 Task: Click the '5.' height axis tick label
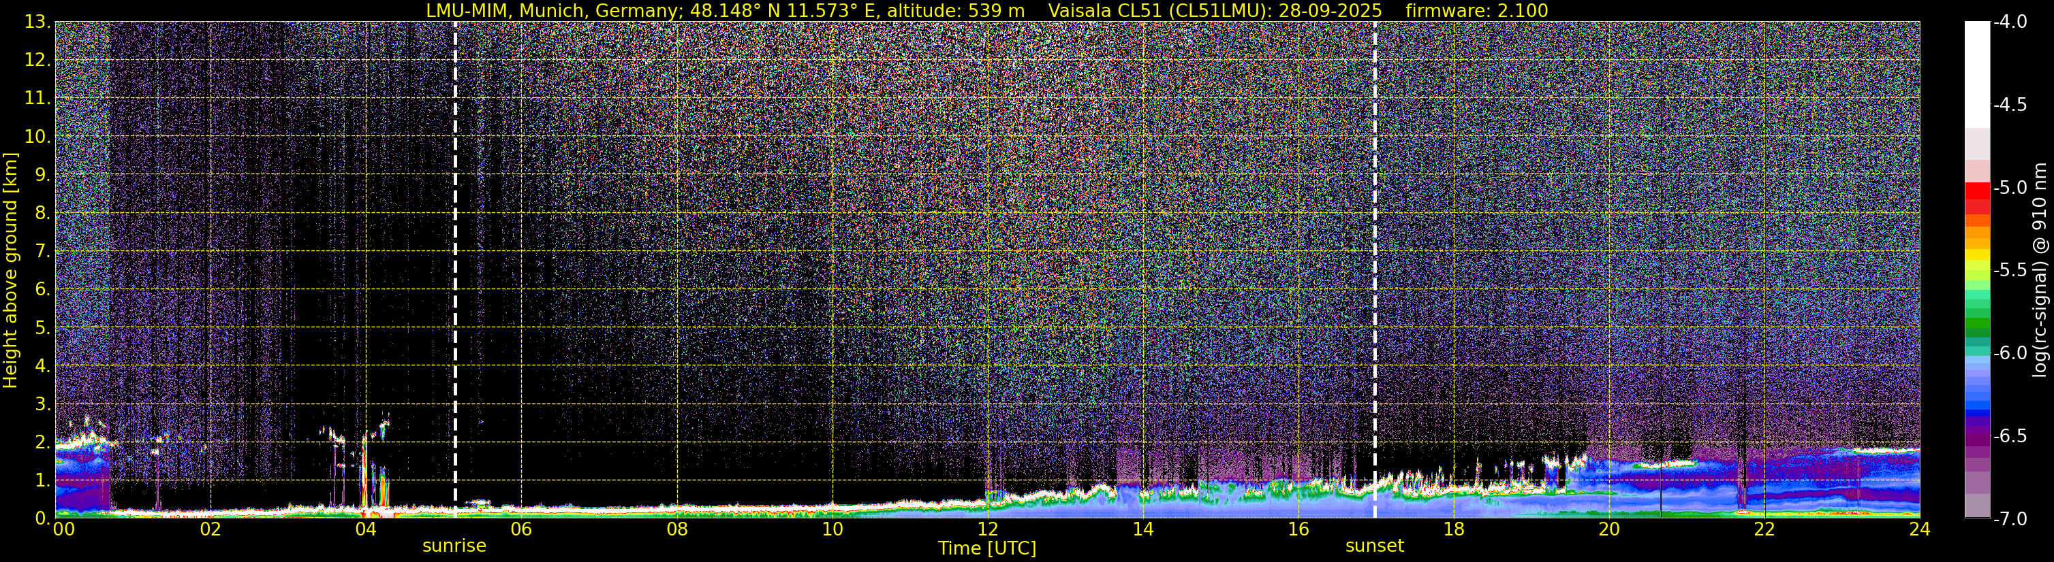coord(42,327)
